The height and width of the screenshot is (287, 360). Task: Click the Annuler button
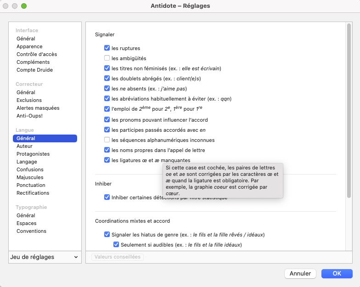pyautogui.click(x=300, y=273)
